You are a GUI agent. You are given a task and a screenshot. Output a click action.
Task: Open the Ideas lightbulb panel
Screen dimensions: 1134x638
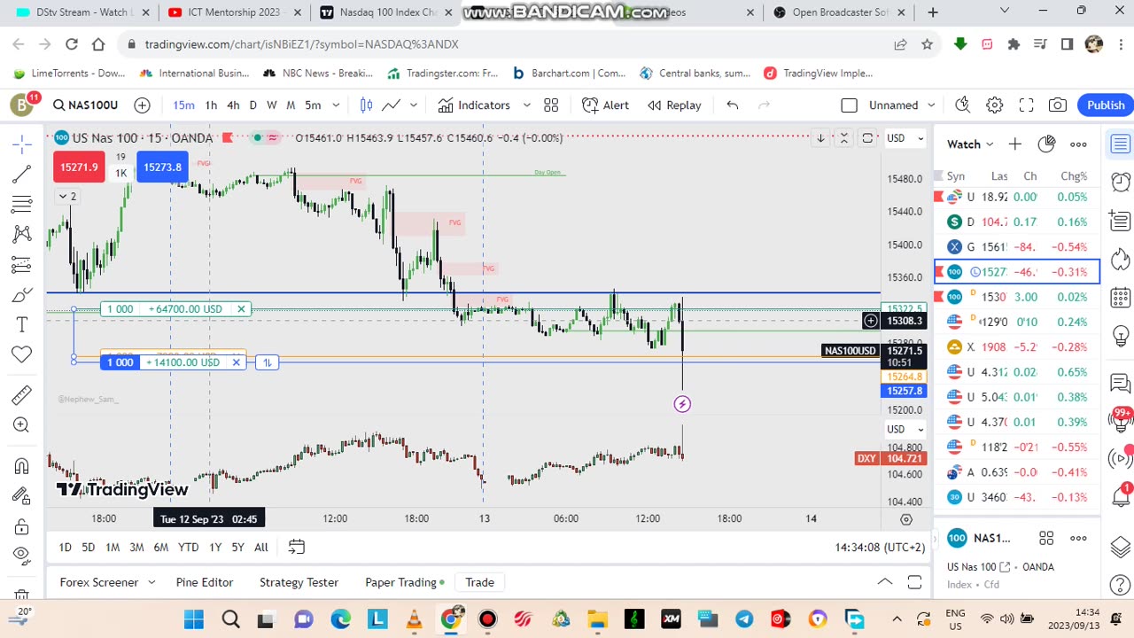(x=1121, y=336)
